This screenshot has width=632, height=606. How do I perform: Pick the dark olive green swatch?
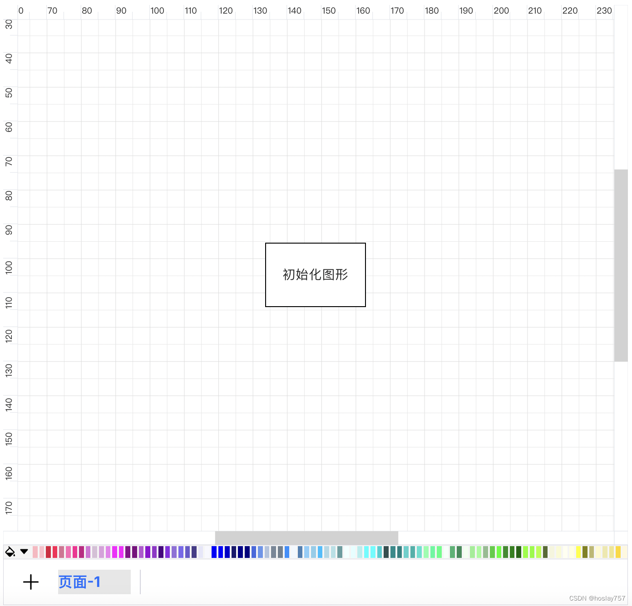pyautogui.click(x=545, y=552)
